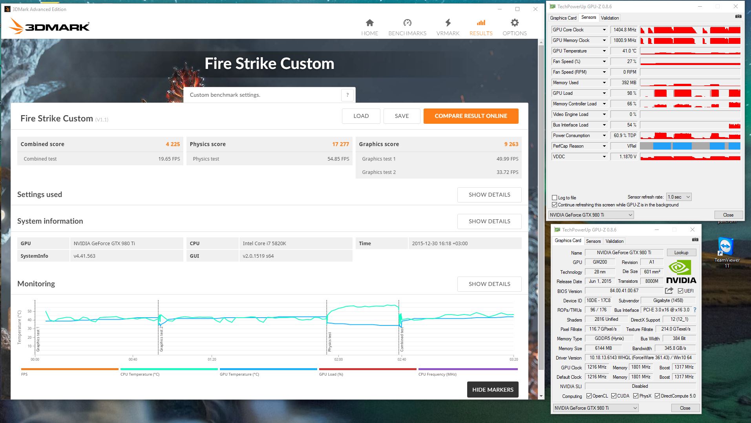Open the GPU selector in the Graphics Card window
The height and width of the screenshot is (423, 751).
click(x=596, y=408)
